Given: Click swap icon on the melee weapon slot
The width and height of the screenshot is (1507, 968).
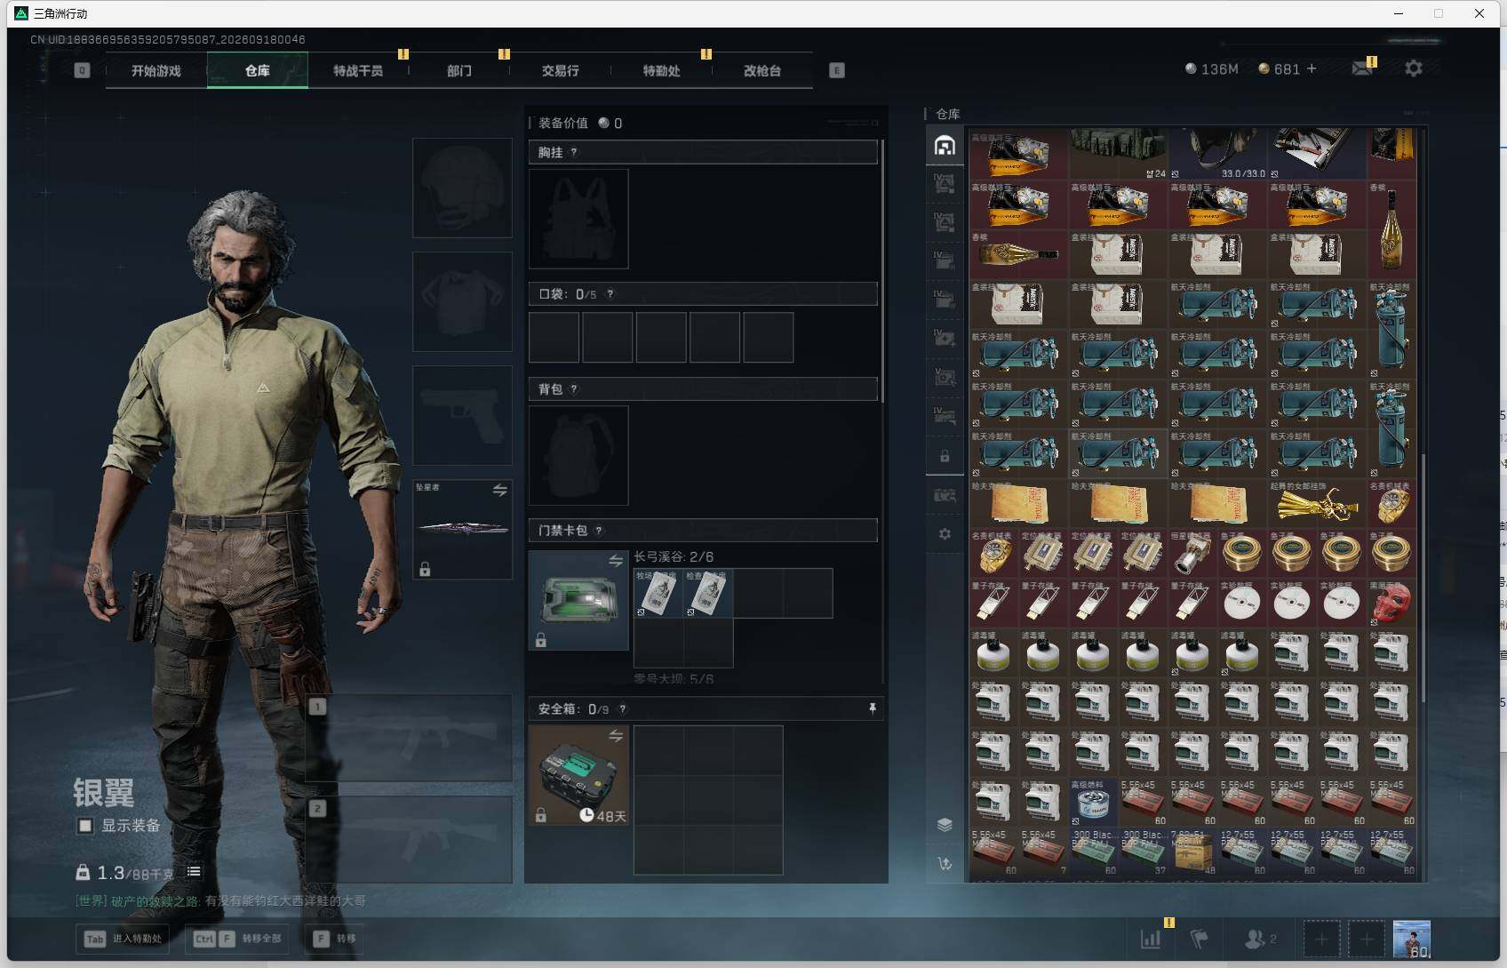Looking at the screenshot, I should tap(500, 490).
